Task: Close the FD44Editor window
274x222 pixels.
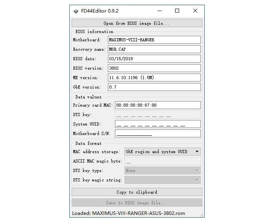Action: point(195,11)
